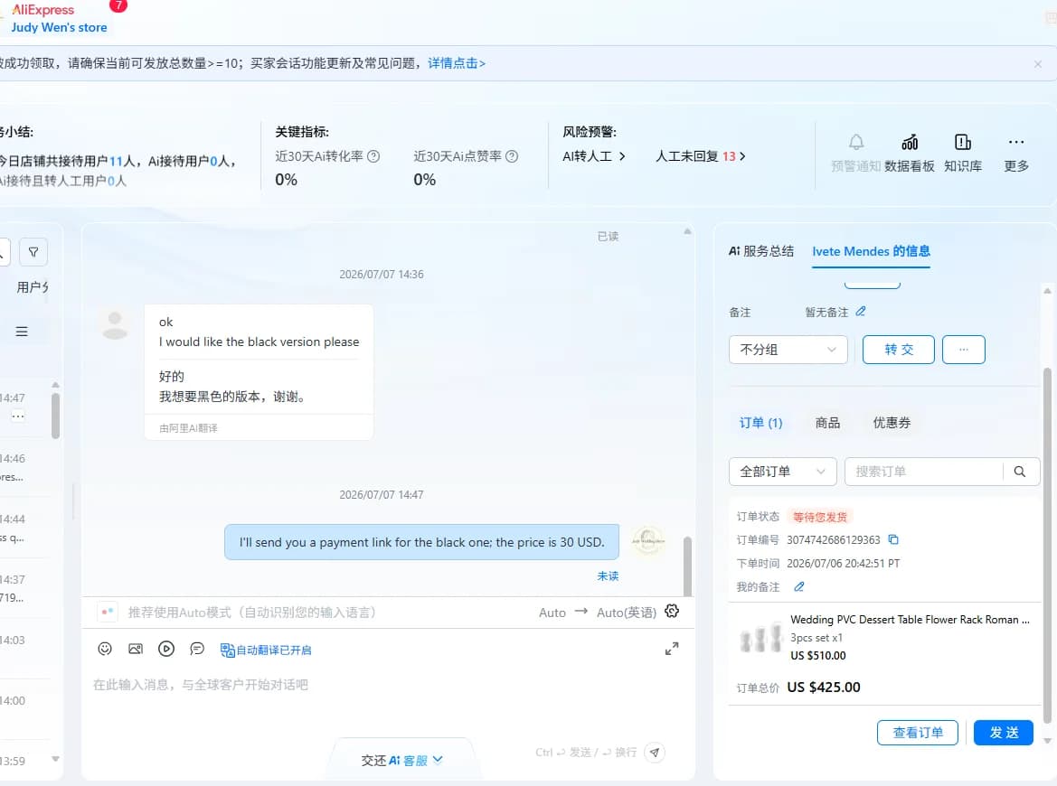Edit the 备注 note pencil icon

pos(861,311)
